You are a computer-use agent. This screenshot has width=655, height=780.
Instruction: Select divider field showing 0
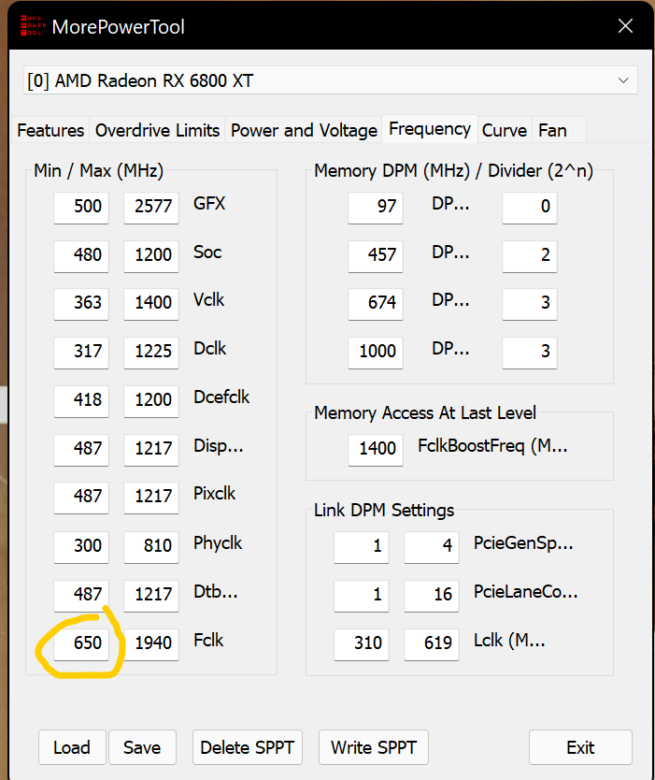pyautogui.click(x=530, y=206)
